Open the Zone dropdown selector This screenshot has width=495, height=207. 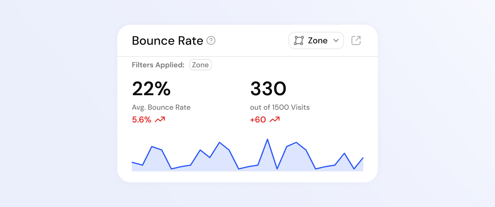click(316, 41)
